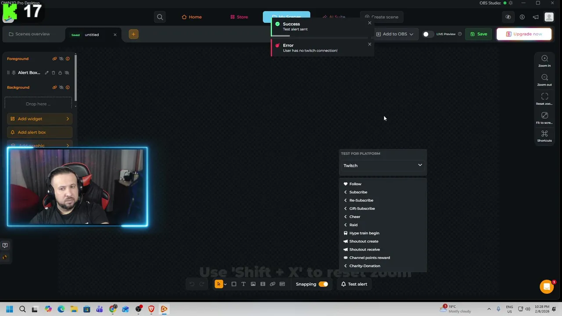Open the announcements megaphone icon
Viewport: 562px width, 316px height.
(536, 17)
